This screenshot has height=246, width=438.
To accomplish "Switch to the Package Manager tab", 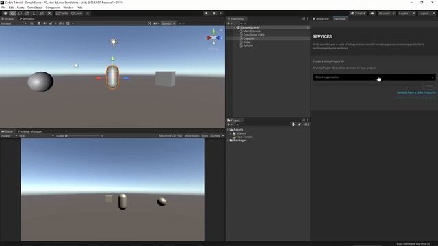I will click(x=30, y=131).
